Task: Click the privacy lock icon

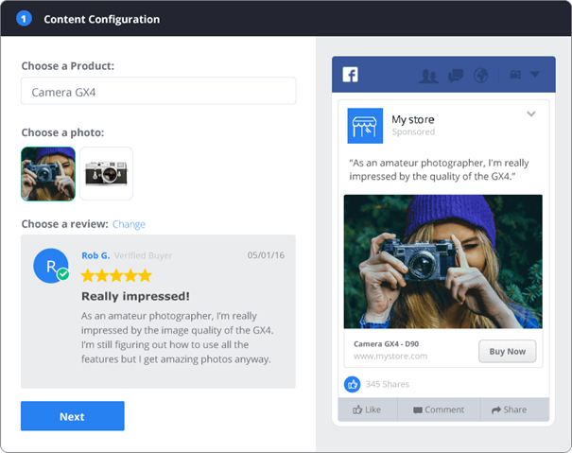Action: (514, 75)
